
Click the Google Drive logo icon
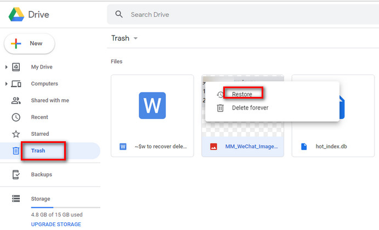point(15,15)
